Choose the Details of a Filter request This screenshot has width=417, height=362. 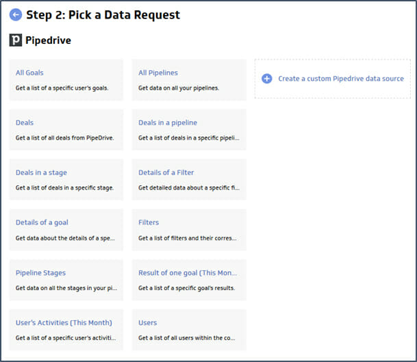point(189,180)
